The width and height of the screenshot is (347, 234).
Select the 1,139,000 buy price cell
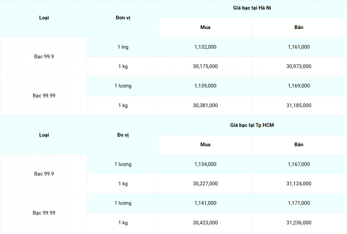coord(205,86)
